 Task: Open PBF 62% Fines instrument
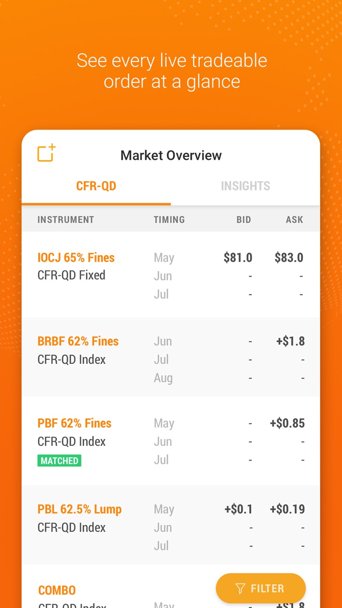tap(74, 423)
